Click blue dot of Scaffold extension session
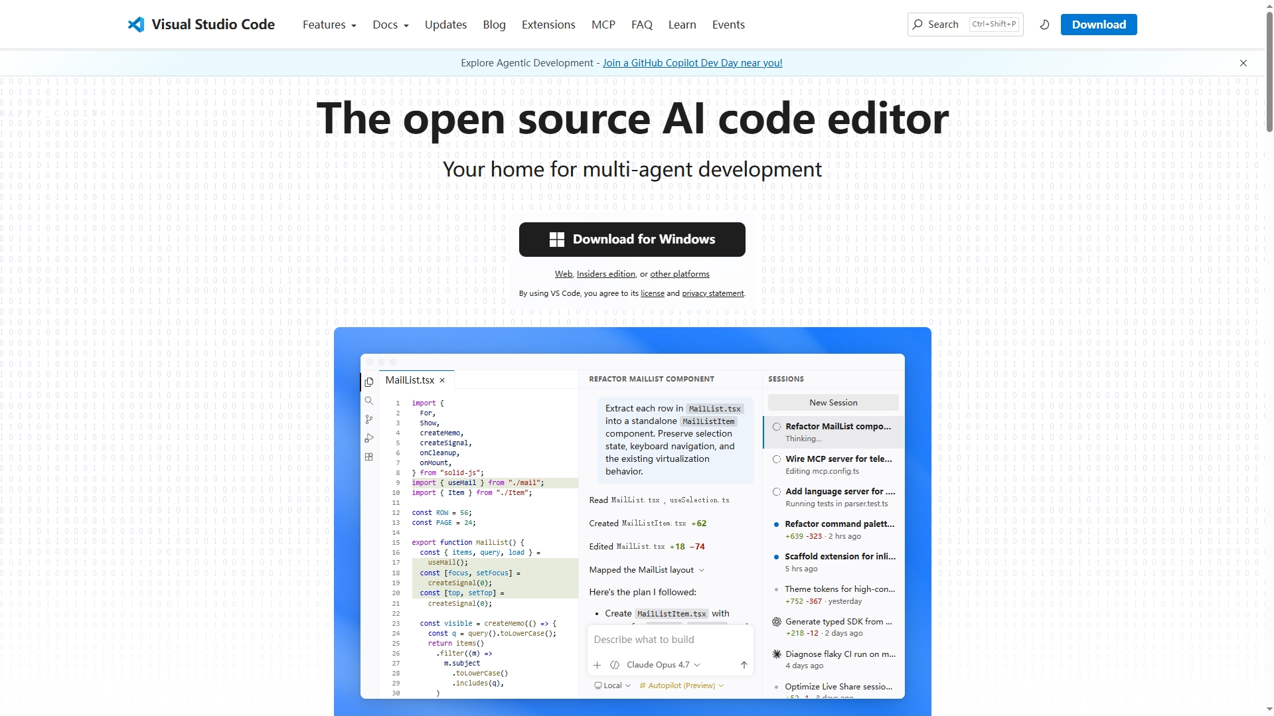Image resolution: width=1274 pixels, height=716 pixels. click(x=776, y=557)
